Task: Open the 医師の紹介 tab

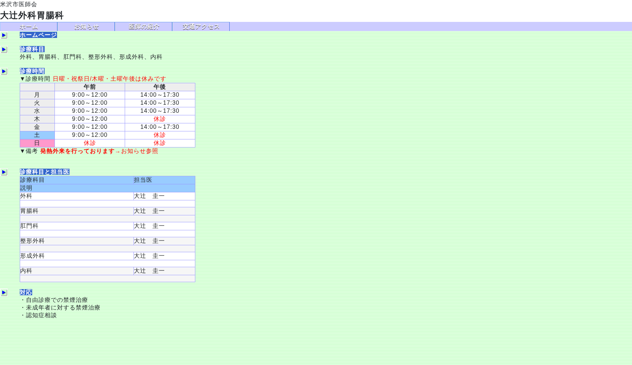Action: (143, 27)
